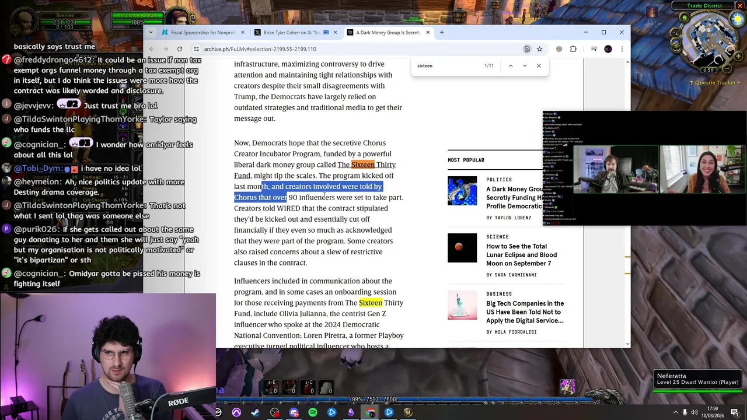Close the A Dark Money Group tab
This screenshot has height=420, width=747.
[x=428, y=33]
